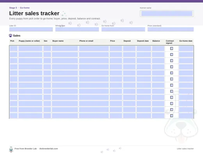The image size is (203, 156).
Task: Select the Deposit cell in first row
Action: pyautogui.click(x=129, y=49)
